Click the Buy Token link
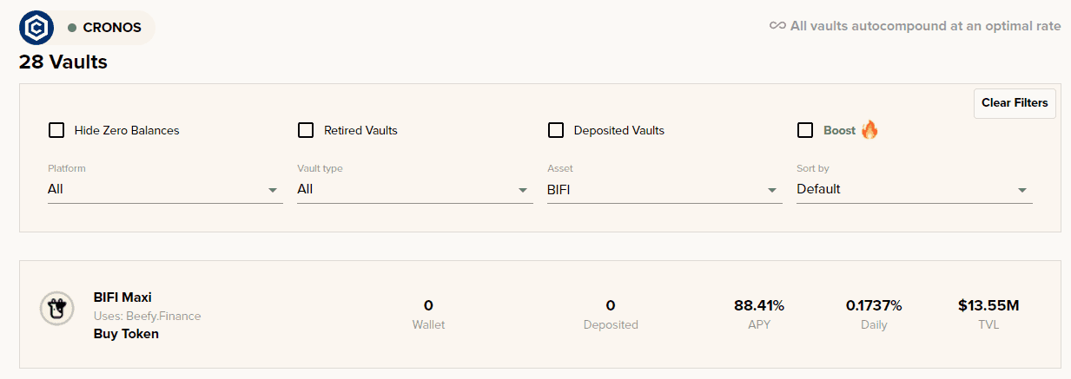 [x=126, y=334]
